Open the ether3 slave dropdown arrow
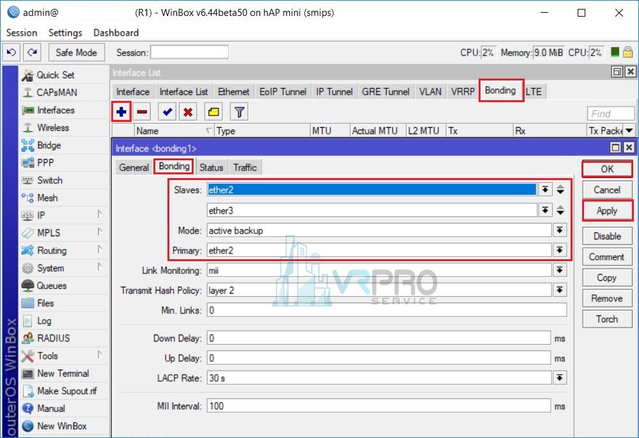This screenshot has width=639, height=438. [x=545, y=210]
